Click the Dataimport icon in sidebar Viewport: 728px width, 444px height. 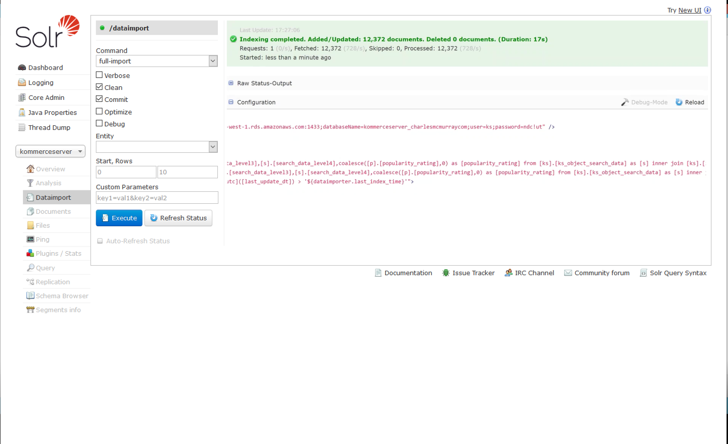click(30, 198)
